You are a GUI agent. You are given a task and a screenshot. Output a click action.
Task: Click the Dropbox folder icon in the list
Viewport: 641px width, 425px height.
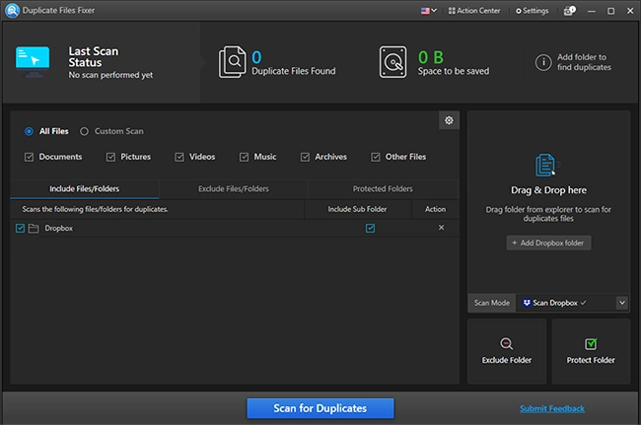pos(34,229)
